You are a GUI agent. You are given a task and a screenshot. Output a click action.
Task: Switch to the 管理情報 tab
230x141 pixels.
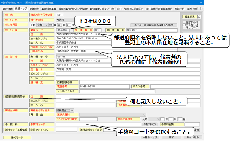[8, 9]
